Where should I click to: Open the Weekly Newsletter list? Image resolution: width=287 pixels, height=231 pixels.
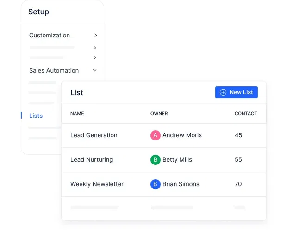97,184
